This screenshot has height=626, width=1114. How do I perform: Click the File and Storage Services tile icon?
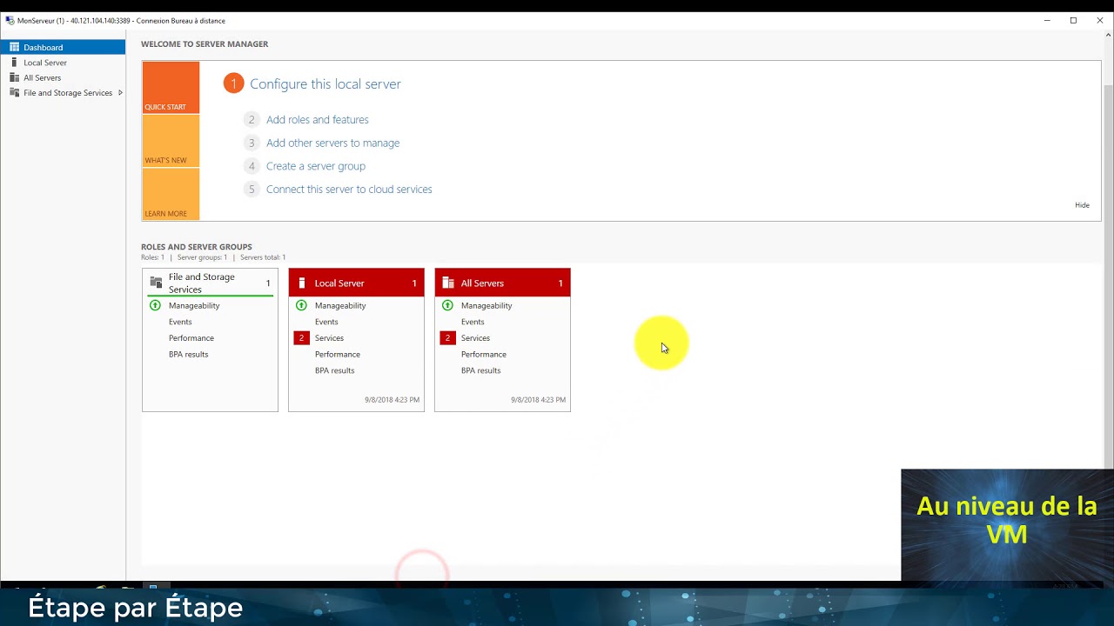tap(156, 282)
